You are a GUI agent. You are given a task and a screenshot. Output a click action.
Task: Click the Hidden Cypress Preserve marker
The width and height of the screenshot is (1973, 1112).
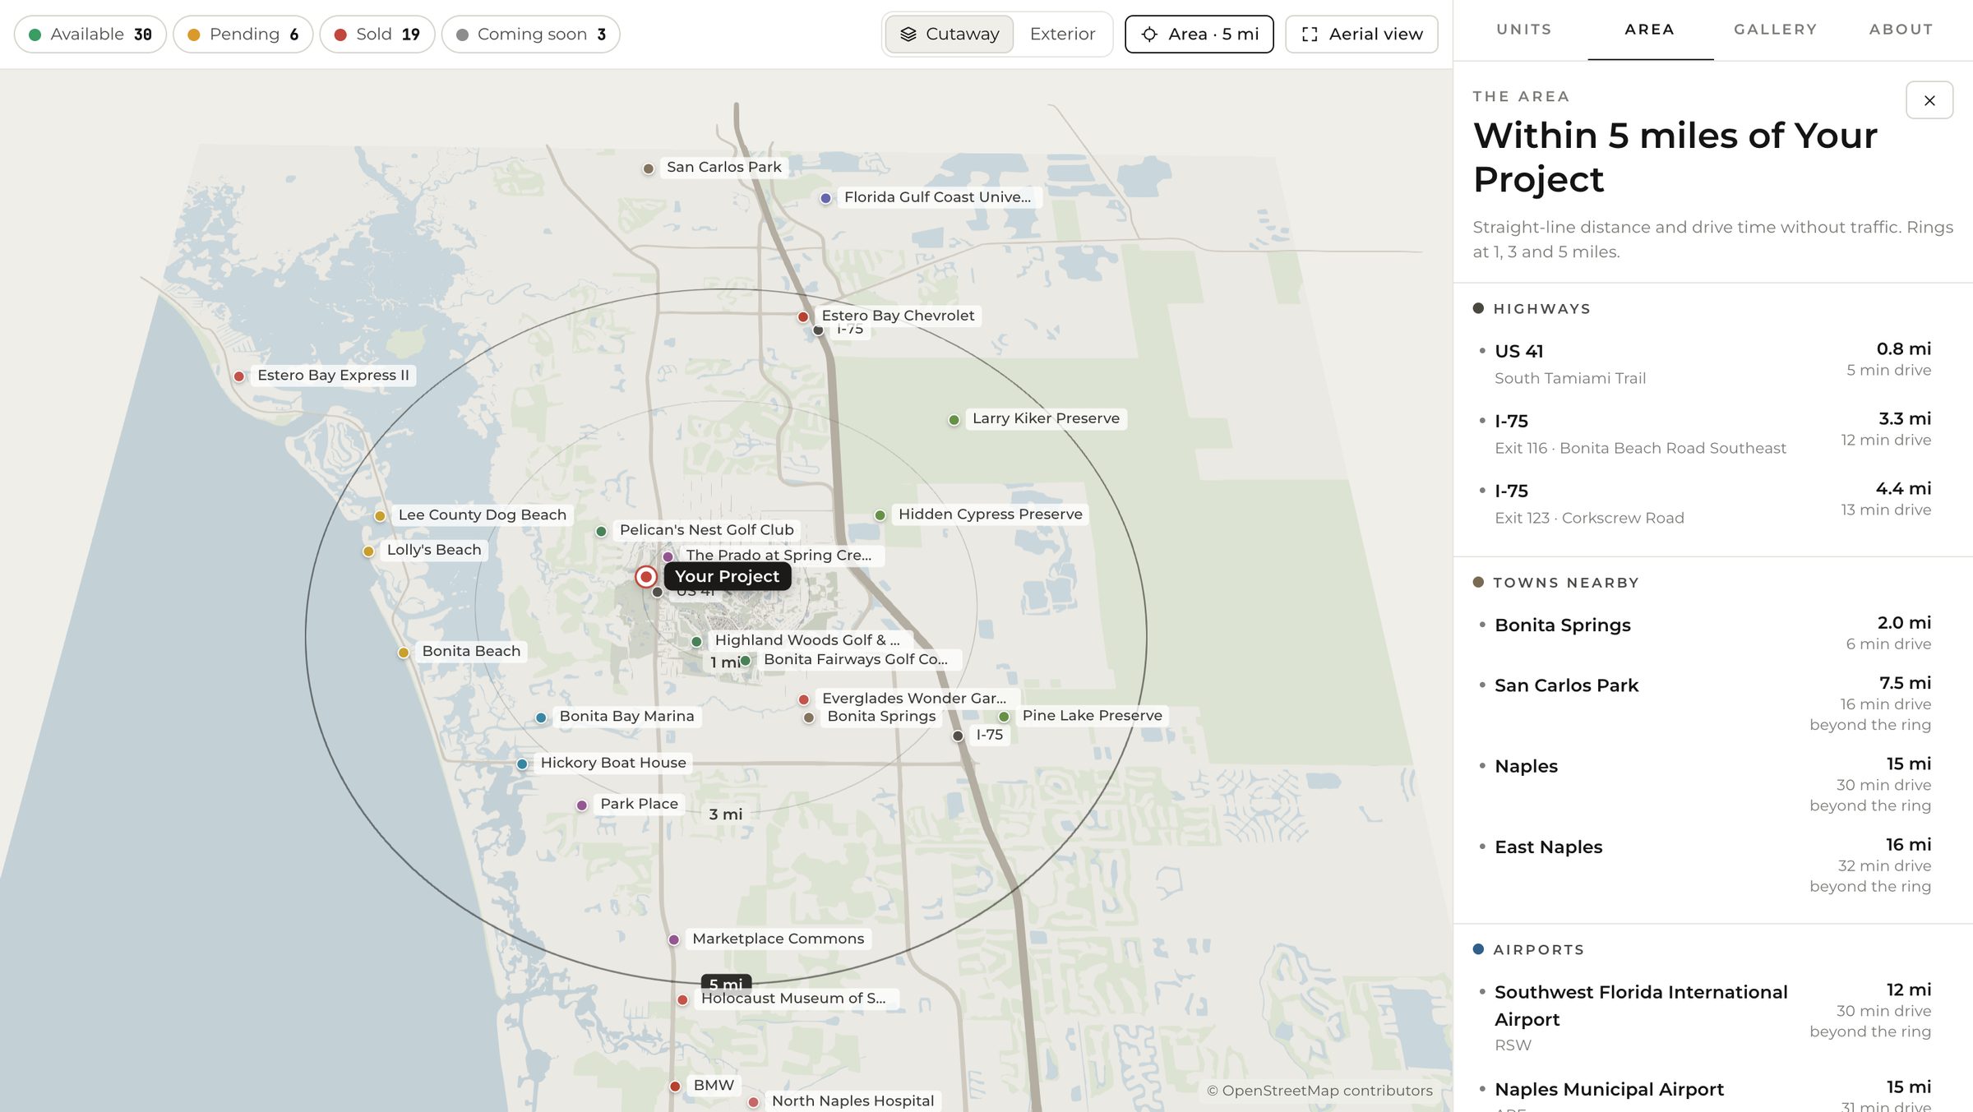(x=880, y=515)
